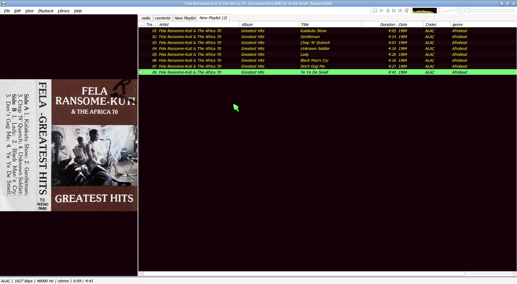
Task: Switch to the corriente playlist tab
Action: [163, 18]
